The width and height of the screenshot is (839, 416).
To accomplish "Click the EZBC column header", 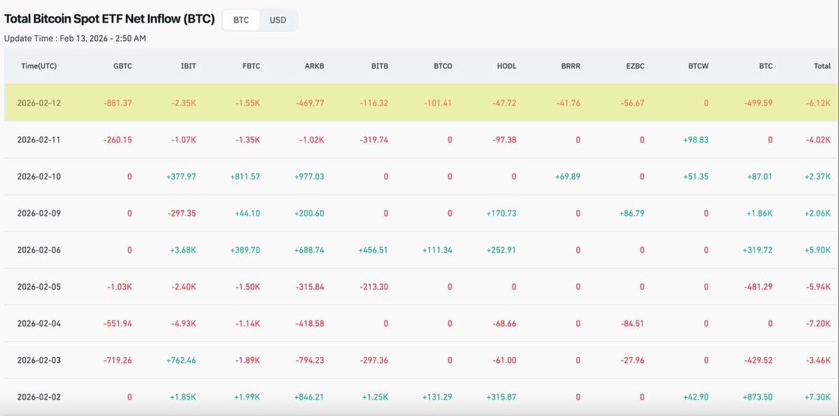I will (x=634, y=66).
